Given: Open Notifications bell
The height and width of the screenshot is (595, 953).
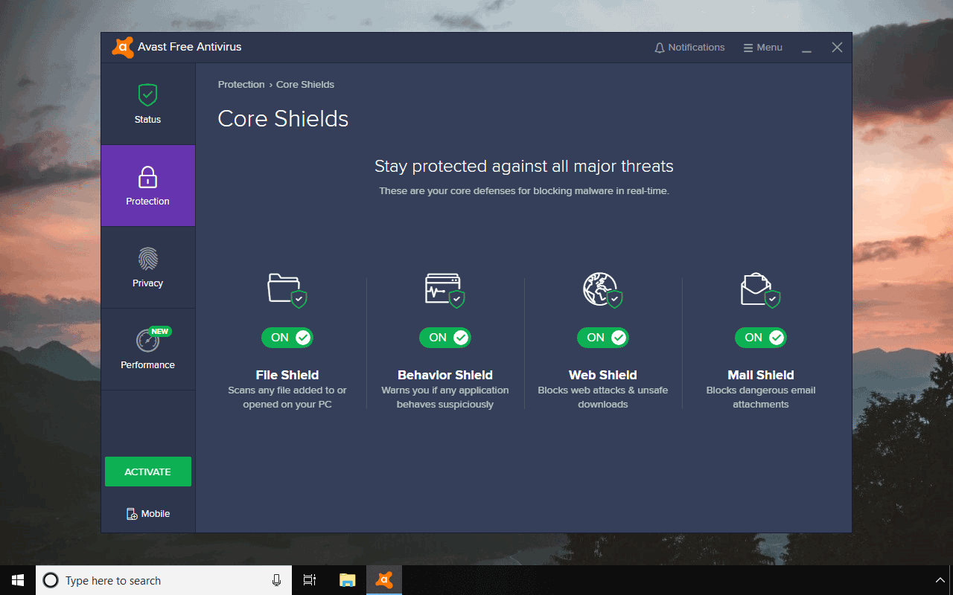Looking at the screenshot, I should click(689, 48).
